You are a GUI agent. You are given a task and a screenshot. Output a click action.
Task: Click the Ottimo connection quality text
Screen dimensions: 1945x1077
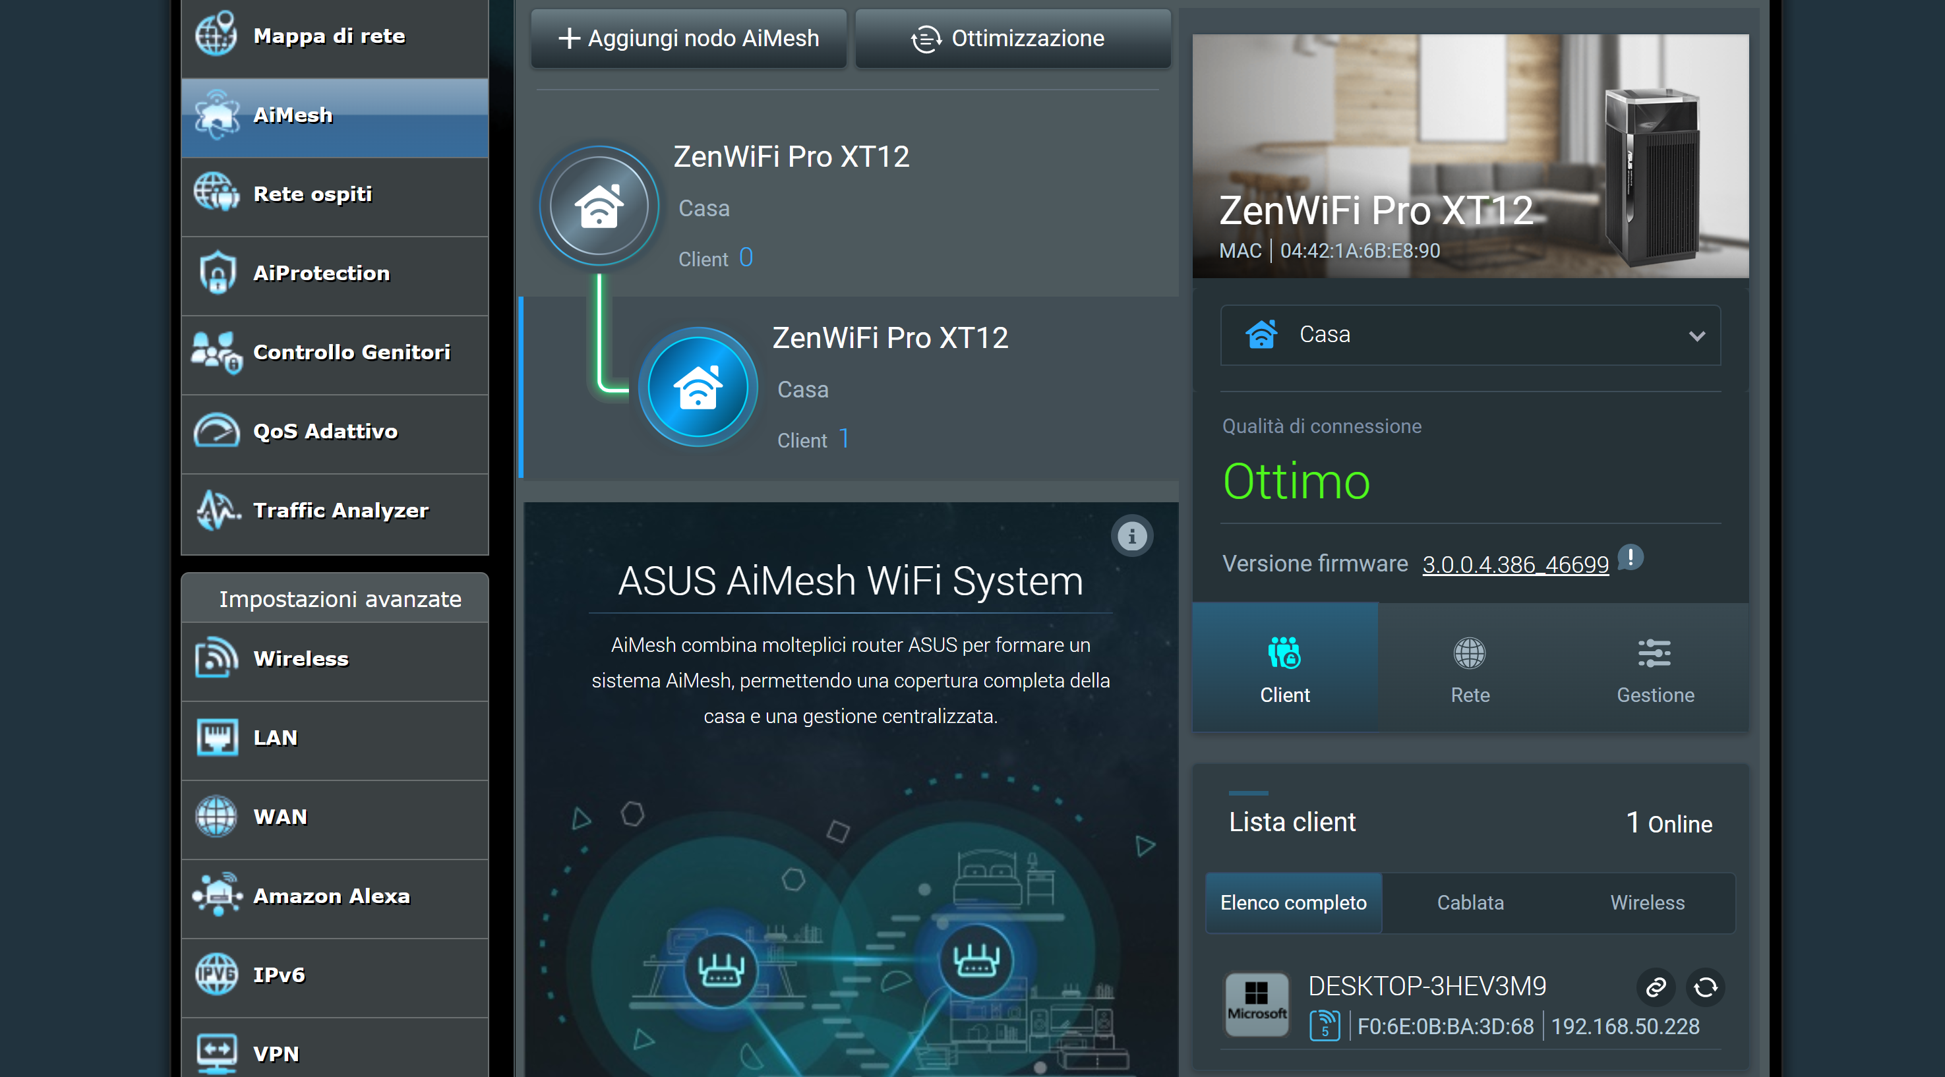pyautogui.click(x=1296, y=480)
